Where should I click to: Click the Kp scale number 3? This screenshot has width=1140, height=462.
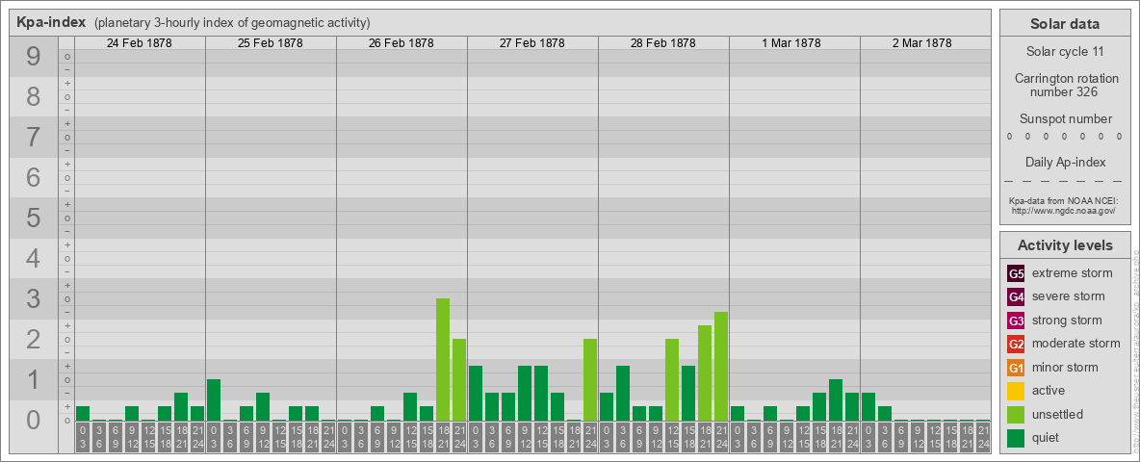point(33,298)
